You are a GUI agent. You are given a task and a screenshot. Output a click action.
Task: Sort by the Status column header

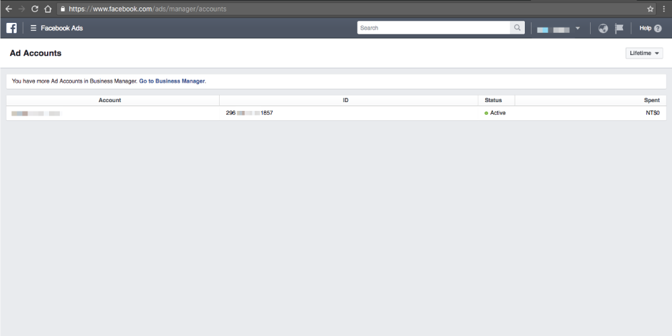point(493,100)
